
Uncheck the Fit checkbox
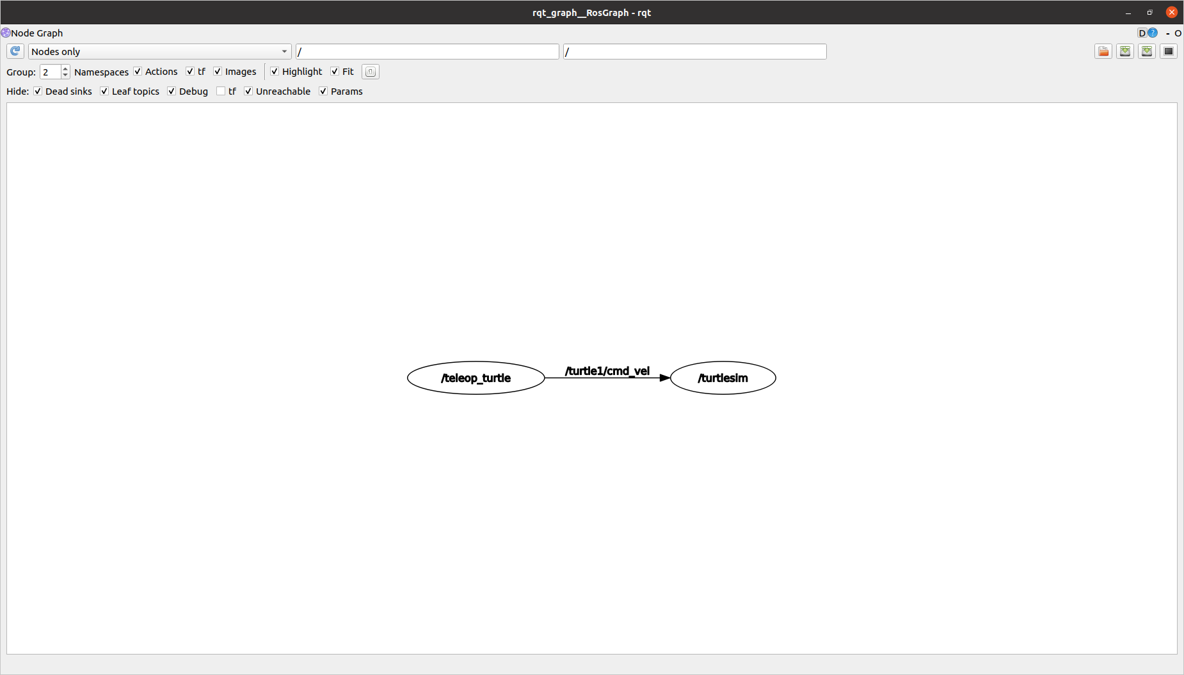(335, 71)
